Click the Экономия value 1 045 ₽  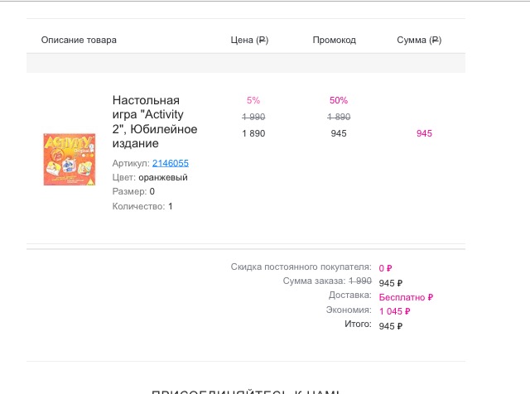pos(394,311)
